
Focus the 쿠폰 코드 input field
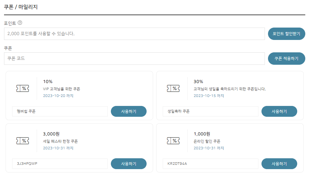coord(134,59)
